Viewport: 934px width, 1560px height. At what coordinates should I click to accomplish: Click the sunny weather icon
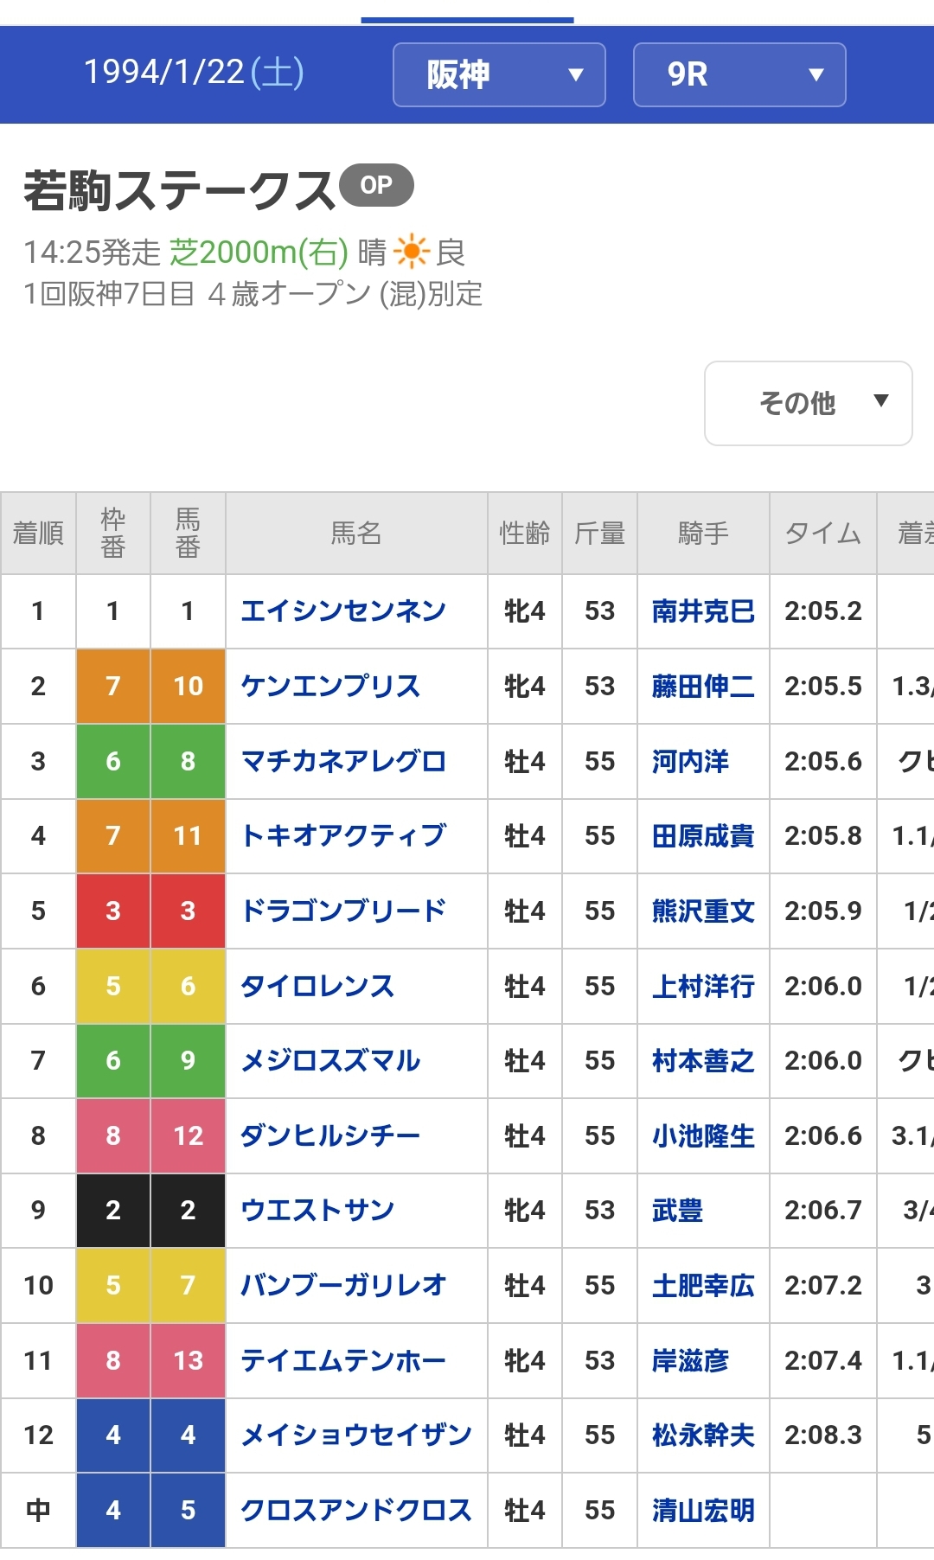411,252
